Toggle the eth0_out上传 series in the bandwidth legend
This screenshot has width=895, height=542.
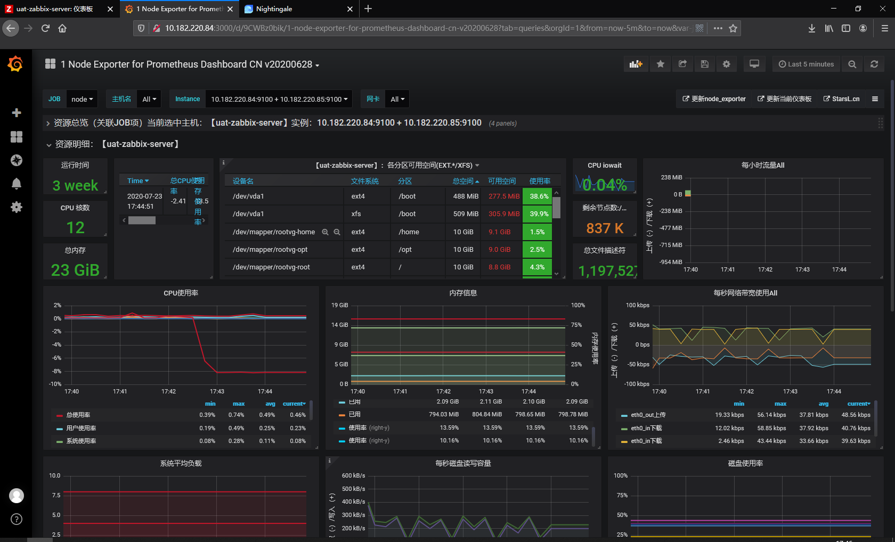coord(648,415)
